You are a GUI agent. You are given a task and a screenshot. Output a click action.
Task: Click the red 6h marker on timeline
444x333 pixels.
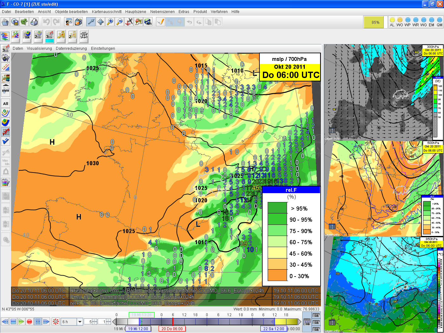(173, 321)
